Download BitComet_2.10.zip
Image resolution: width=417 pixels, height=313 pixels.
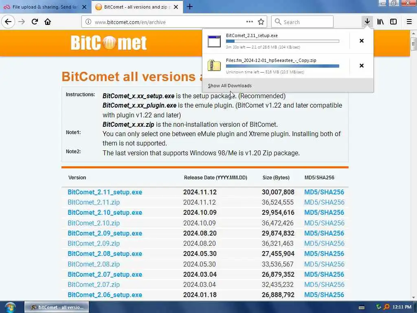coord(94,223)
